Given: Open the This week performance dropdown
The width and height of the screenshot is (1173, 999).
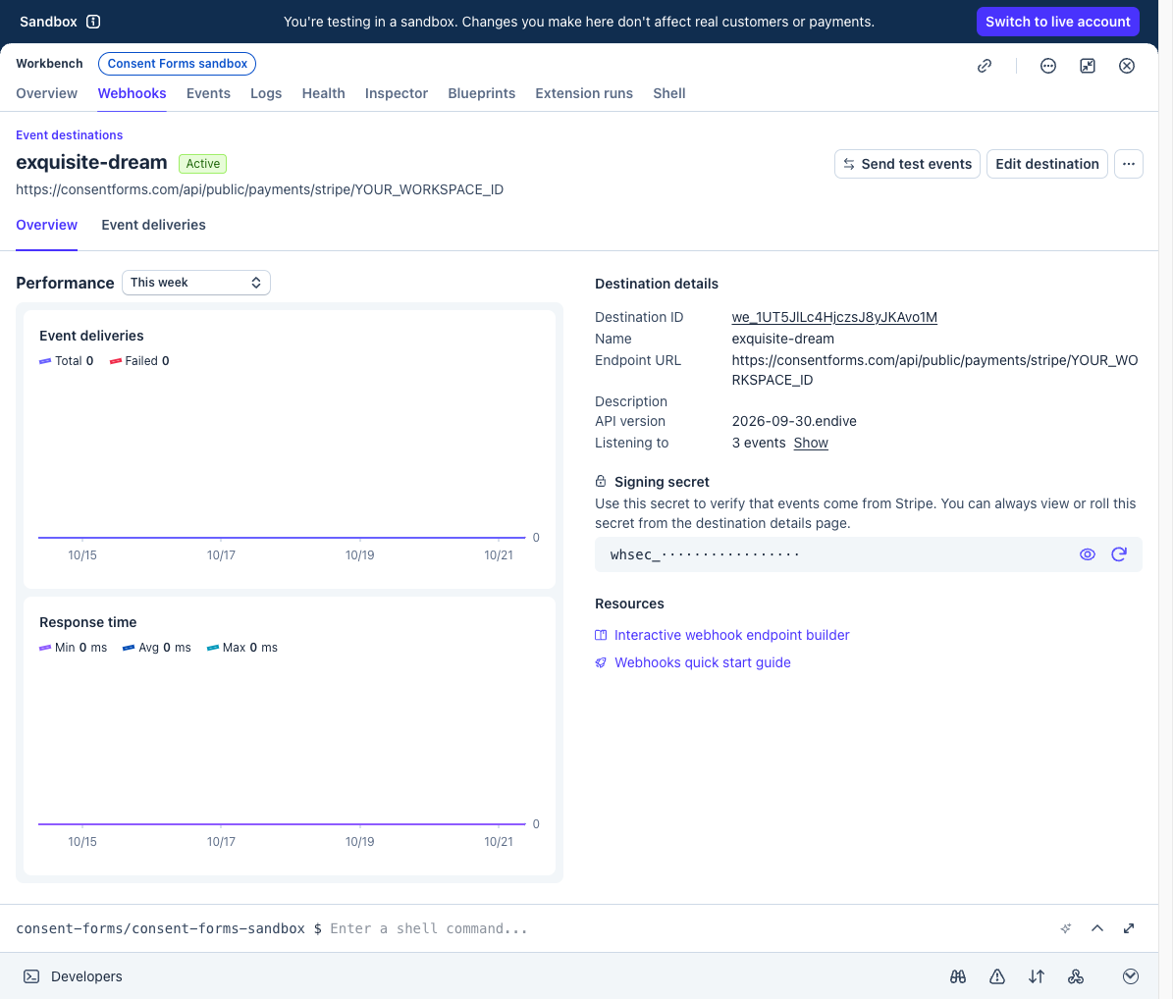Looking at the screenshot, I should tap(196, 283).
